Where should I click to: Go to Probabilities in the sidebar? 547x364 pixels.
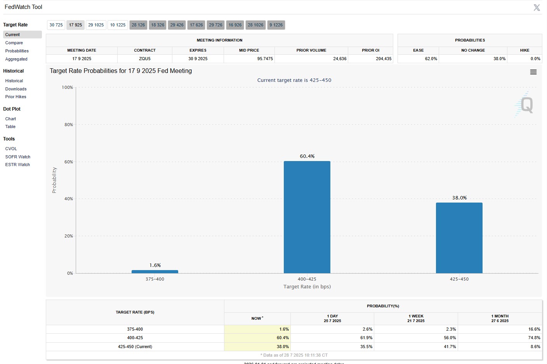click(17, 51)
